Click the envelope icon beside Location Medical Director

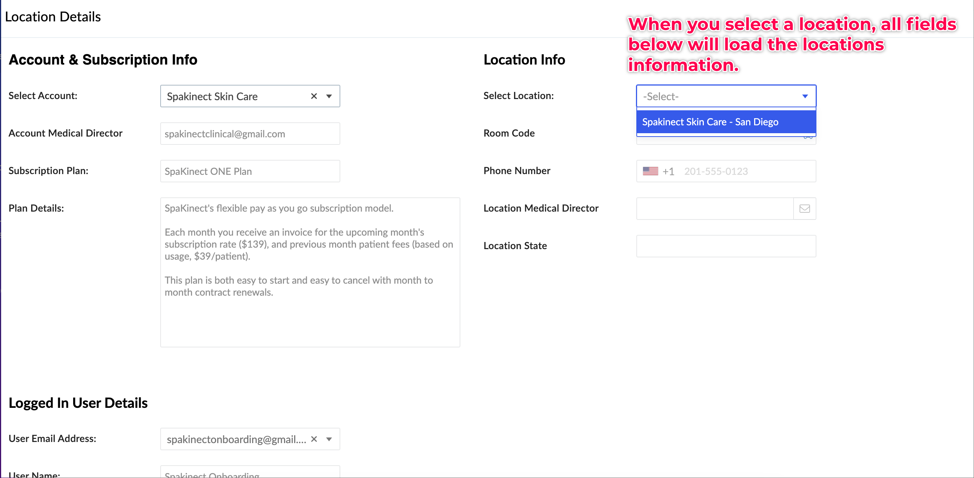coord(805,209)
